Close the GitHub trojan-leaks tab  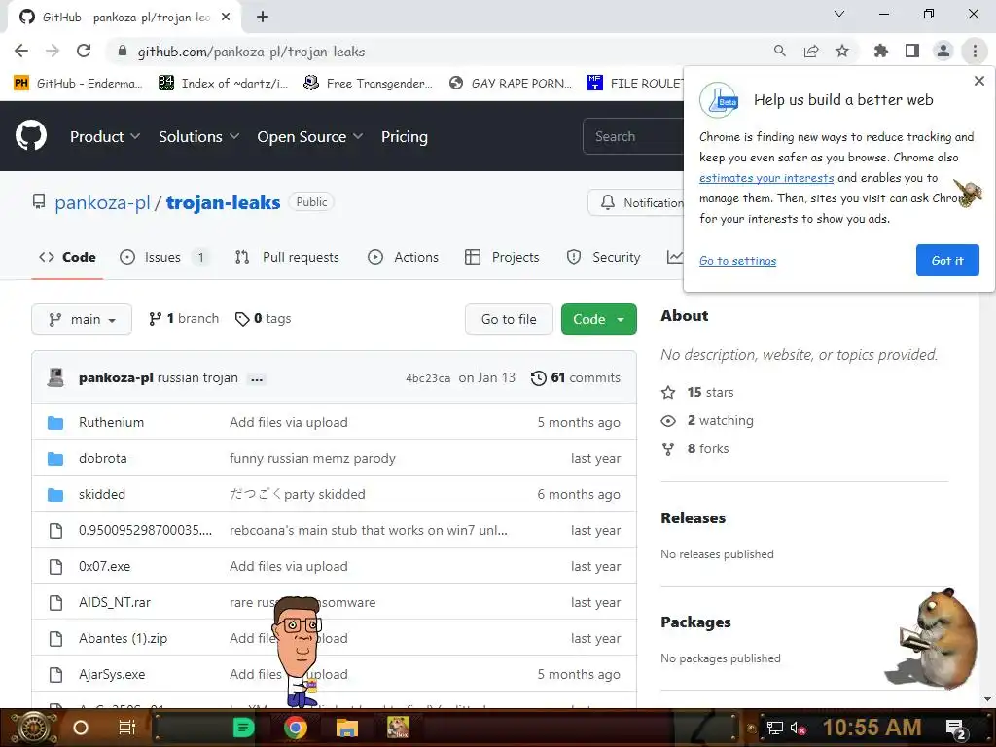tap(226, 17)
